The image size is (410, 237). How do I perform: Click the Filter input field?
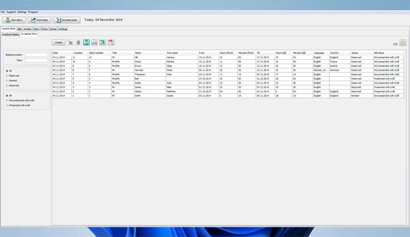(36, 60)
